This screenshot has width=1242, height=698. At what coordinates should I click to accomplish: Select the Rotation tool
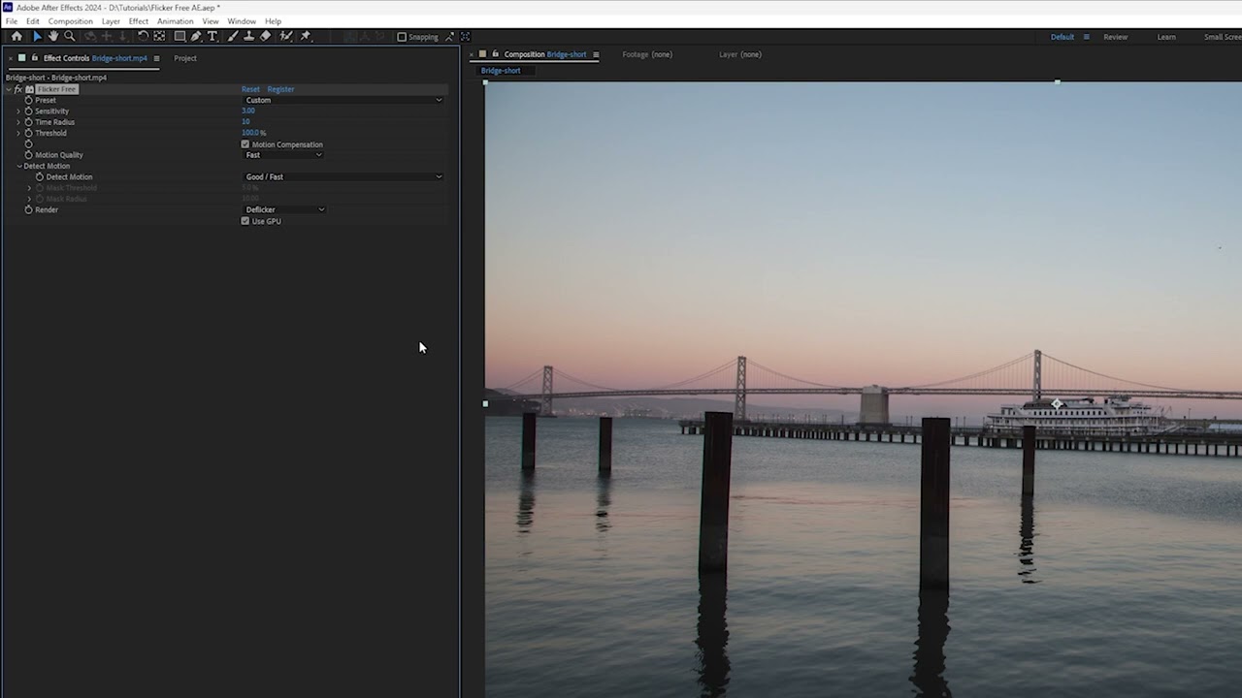point(143,36)
